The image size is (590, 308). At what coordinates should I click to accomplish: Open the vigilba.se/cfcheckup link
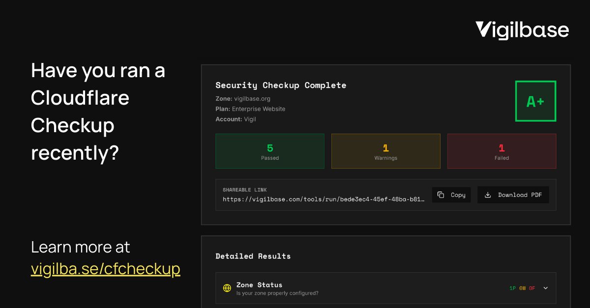pyautogui.click(x=106, y=269)
